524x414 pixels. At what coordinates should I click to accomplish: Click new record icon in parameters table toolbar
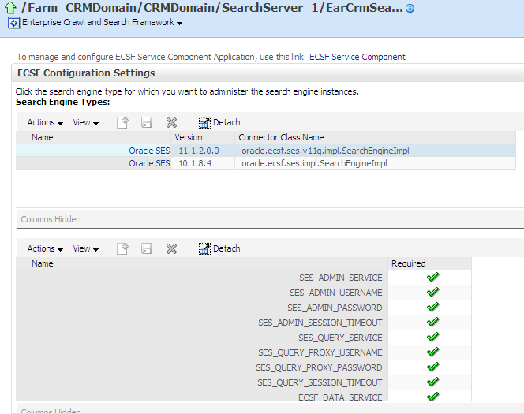[123, 248]
